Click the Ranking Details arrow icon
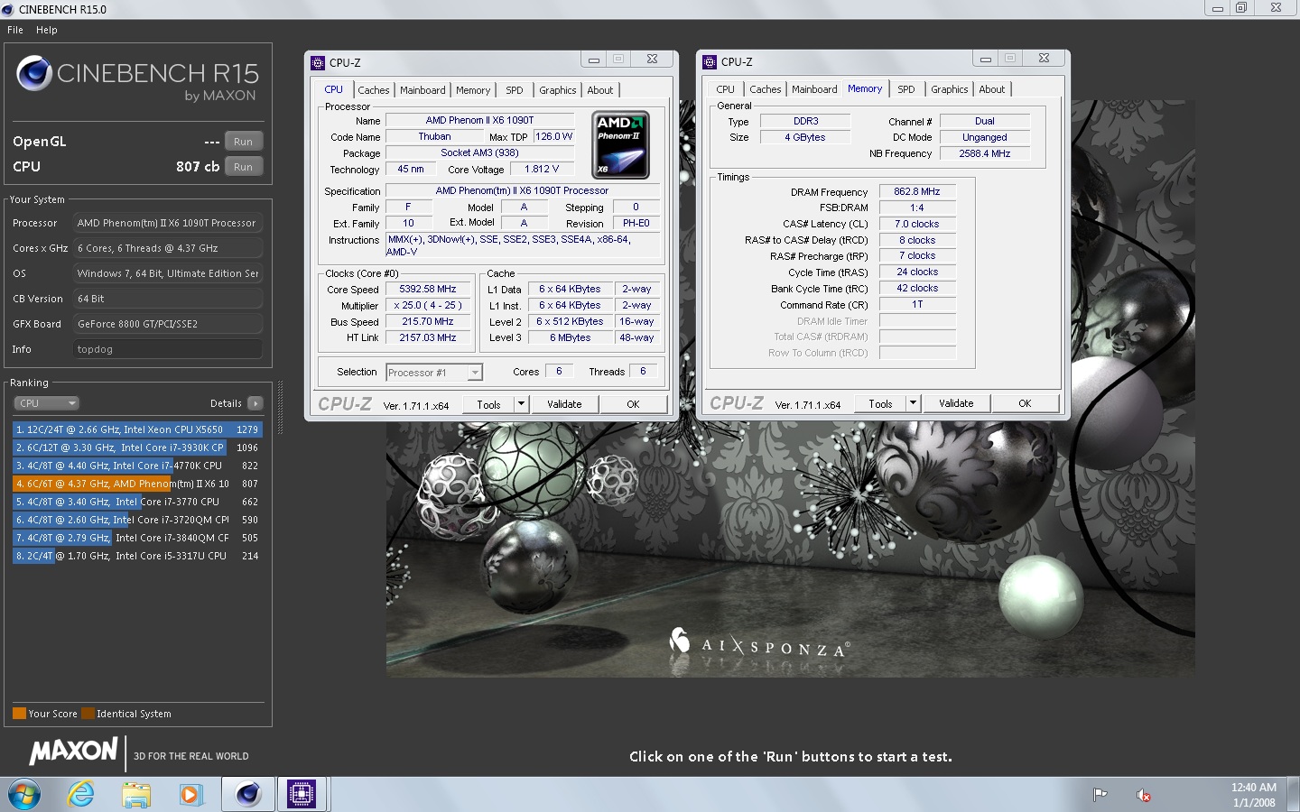 coord(255,403)
